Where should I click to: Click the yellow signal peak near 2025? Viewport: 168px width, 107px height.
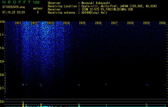(79, 105)
